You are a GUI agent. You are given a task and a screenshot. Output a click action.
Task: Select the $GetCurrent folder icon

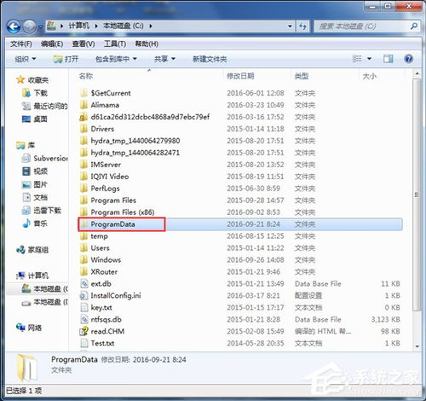[x=83, y=93]
